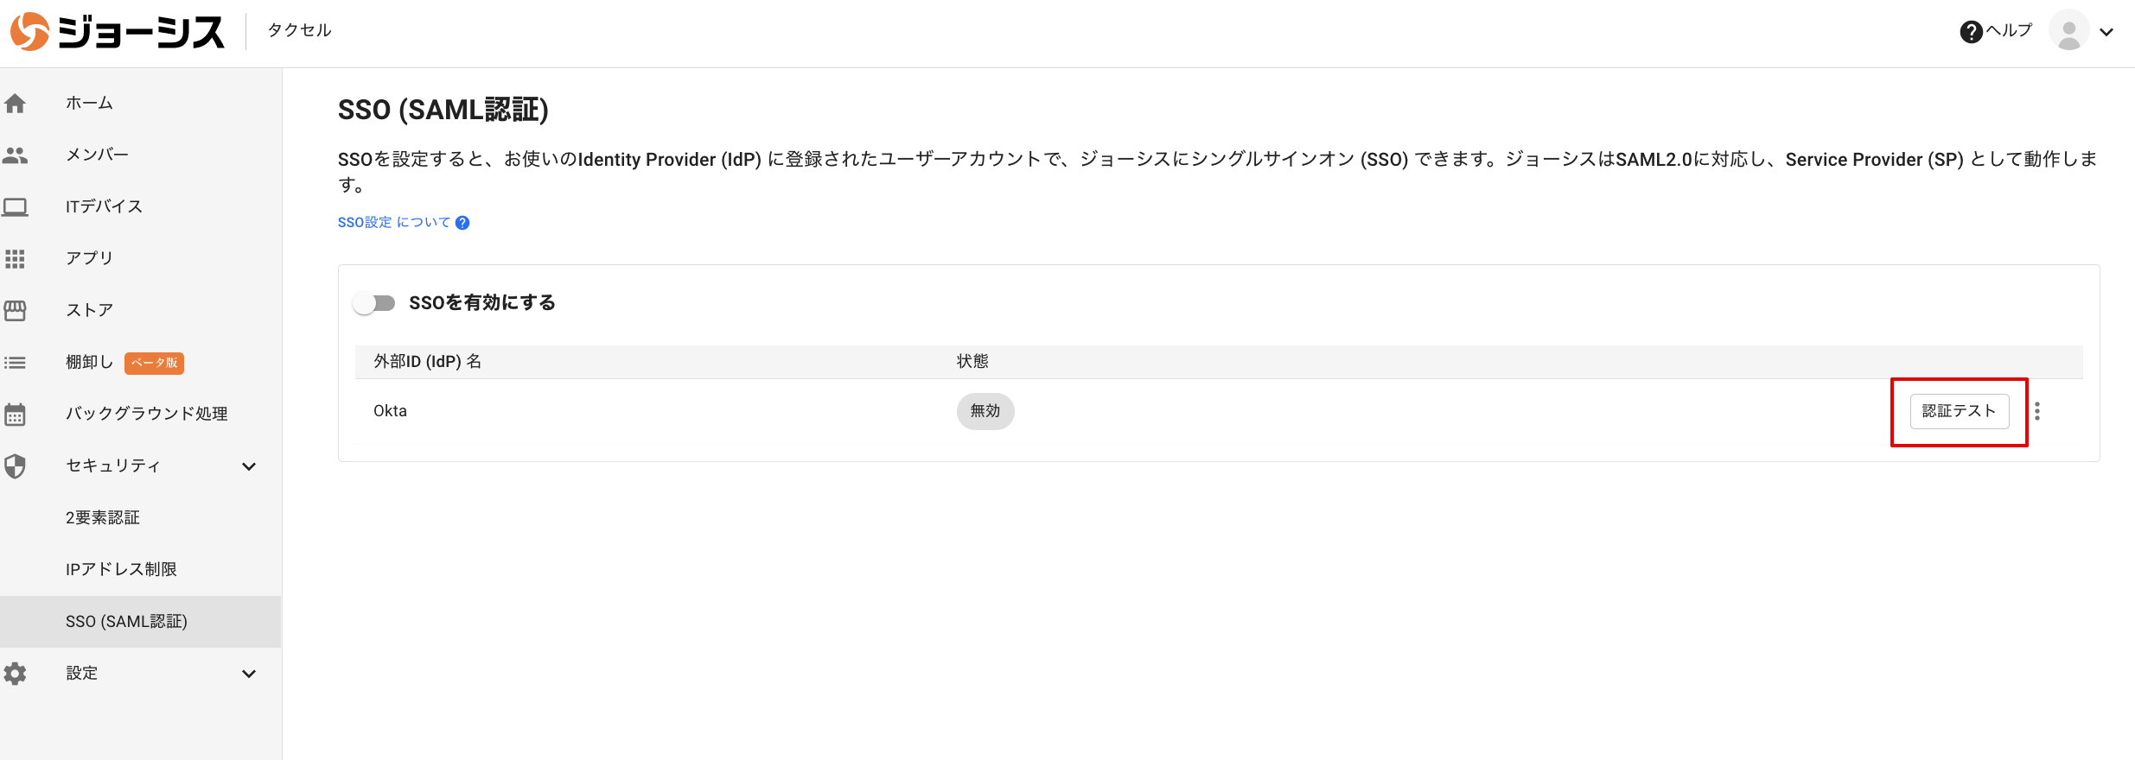2135x760 pixels.
Task: Click the Members people icon
Action: click(x=16, y=155)
